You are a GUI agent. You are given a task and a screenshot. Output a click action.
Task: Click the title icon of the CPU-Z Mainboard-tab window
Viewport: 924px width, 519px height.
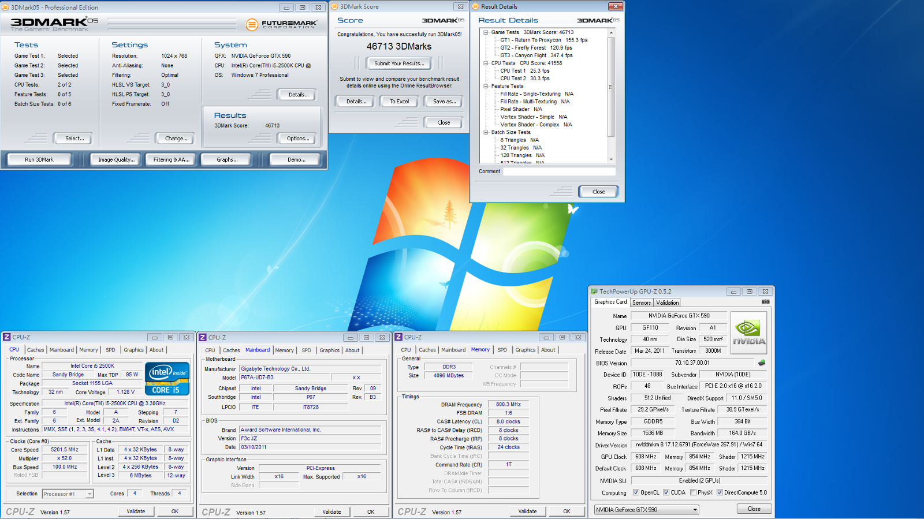click(203, 337)
